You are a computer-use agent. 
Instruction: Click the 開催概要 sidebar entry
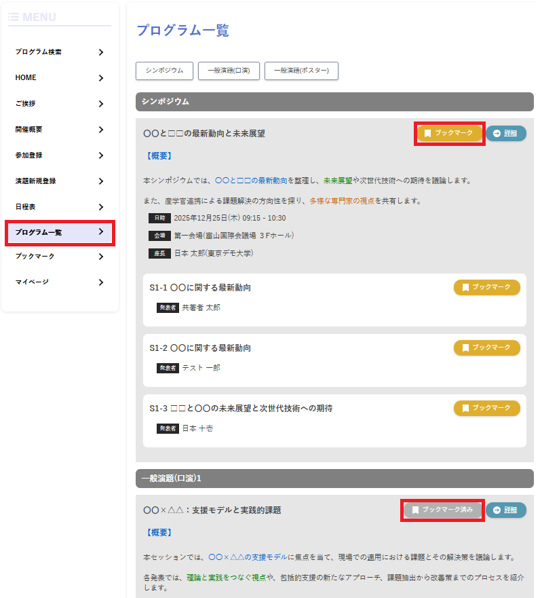click(28, 130)
